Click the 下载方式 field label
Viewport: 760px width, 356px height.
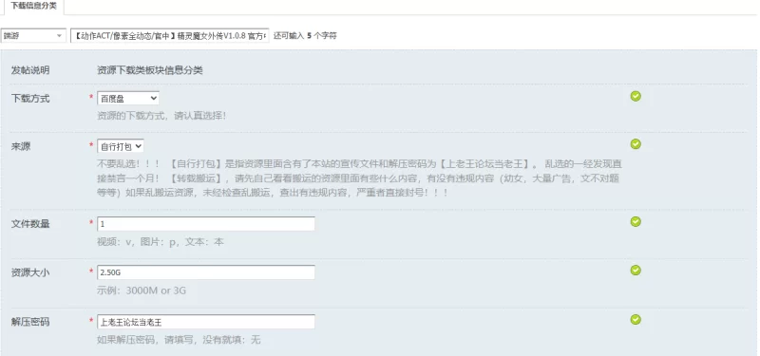(30, 99)
